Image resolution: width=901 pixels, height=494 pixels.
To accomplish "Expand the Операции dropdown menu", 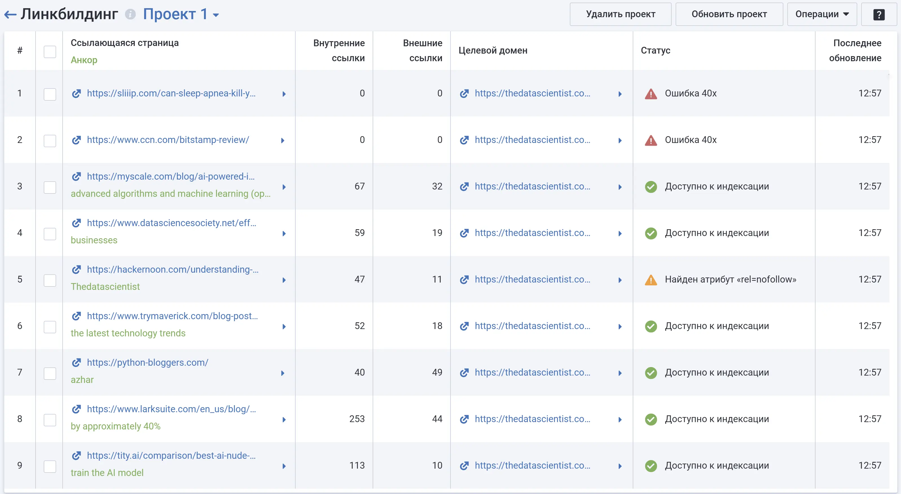I will coord(822,14).
